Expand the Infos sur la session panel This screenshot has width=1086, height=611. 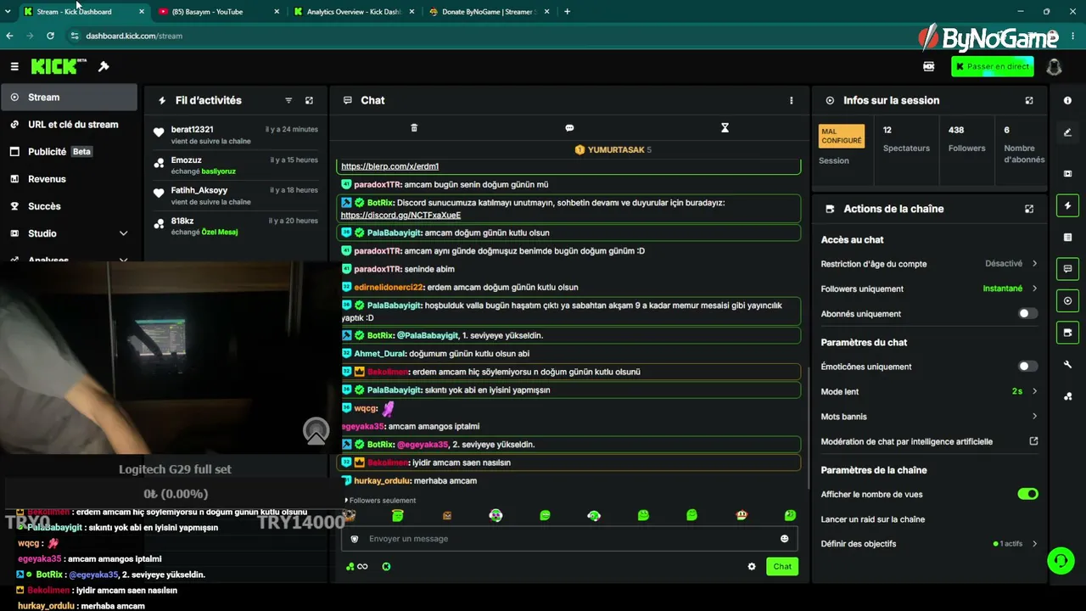[x=1029, y=100]
